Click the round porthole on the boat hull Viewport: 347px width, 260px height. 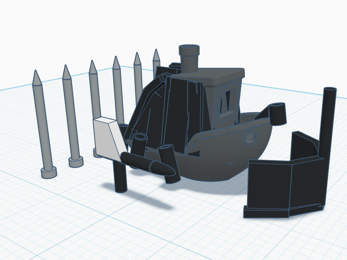click(x=250, y=137)
